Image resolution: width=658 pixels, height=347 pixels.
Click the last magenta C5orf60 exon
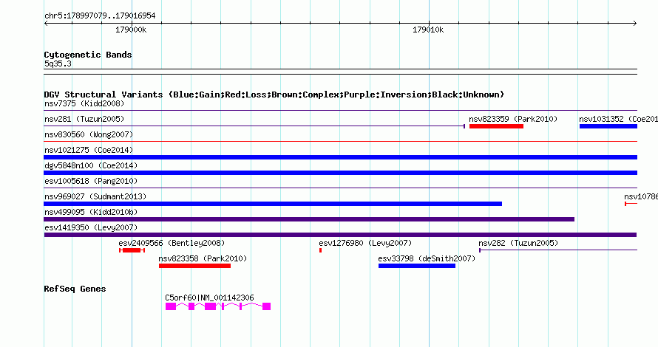pyautogui.click(x=266, y=306)
